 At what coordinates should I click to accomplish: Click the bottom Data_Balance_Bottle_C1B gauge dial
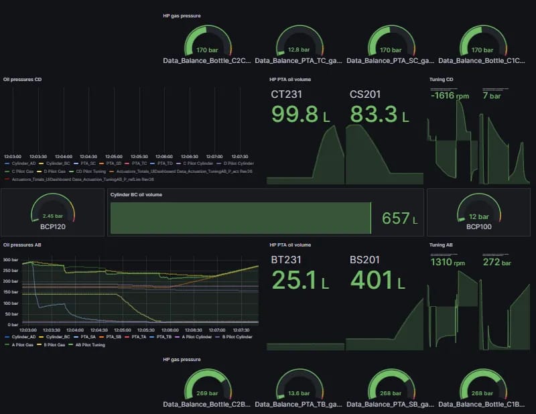click(482, 387)
